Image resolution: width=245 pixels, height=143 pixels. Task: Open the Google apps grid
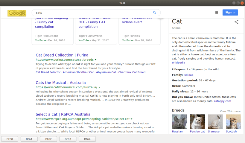pyautogui.click(x=216, y=13)
